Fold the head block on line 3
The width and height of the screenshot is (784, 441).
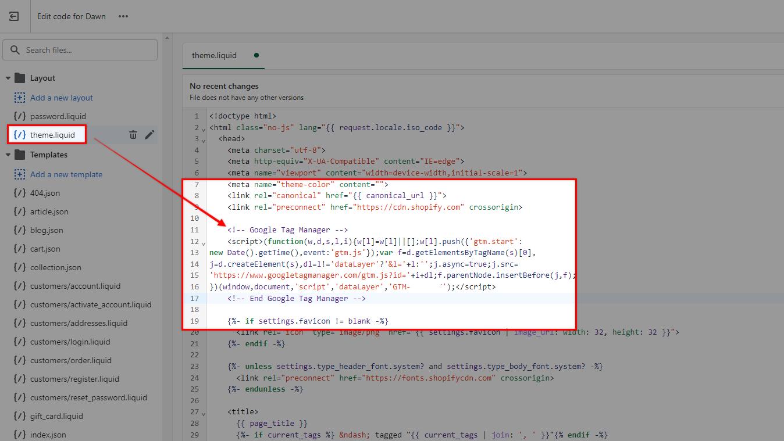(204, 140)
